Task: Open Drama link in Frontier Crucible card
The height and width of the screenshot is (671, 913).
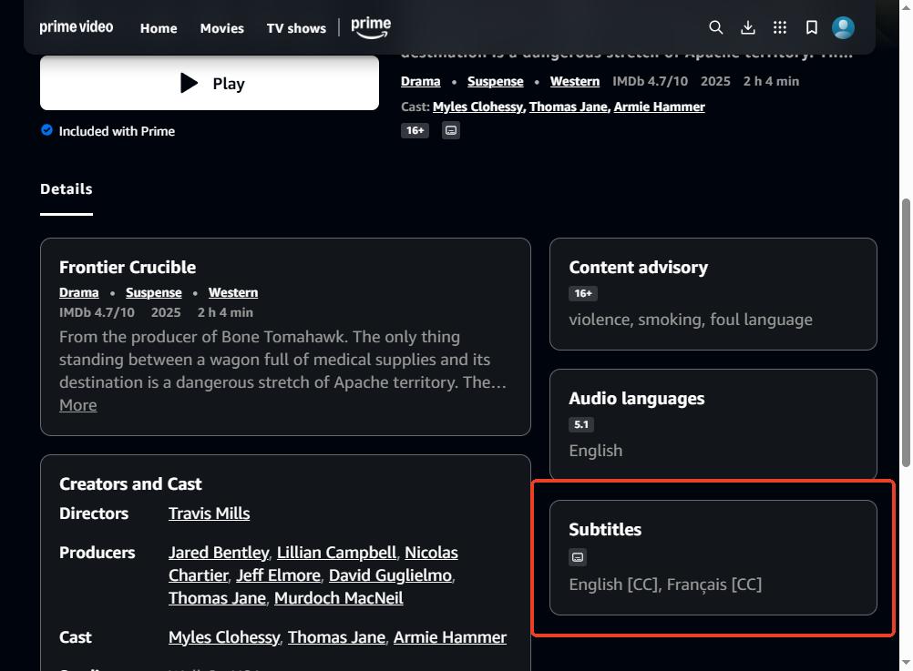Action: tap(78, 293)
